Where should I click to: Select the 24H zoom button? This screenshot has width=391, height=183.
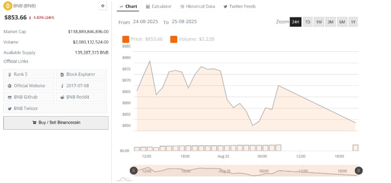tap(295, 22)
